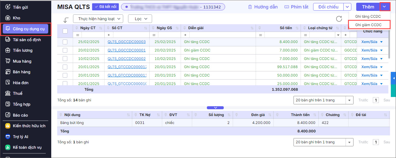The image size is (396, 158).
Task: Click the Hướng dẫn guide icon
Action: (250, 7)
